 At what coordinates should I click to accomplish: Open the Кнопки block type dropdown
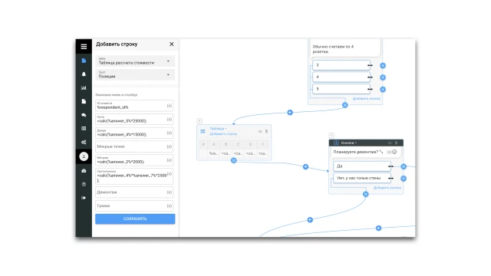(349, 143)
